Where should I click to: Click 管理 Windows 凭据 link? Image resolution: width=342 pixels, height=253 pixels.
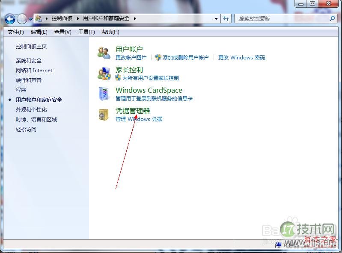click(139, 119)
